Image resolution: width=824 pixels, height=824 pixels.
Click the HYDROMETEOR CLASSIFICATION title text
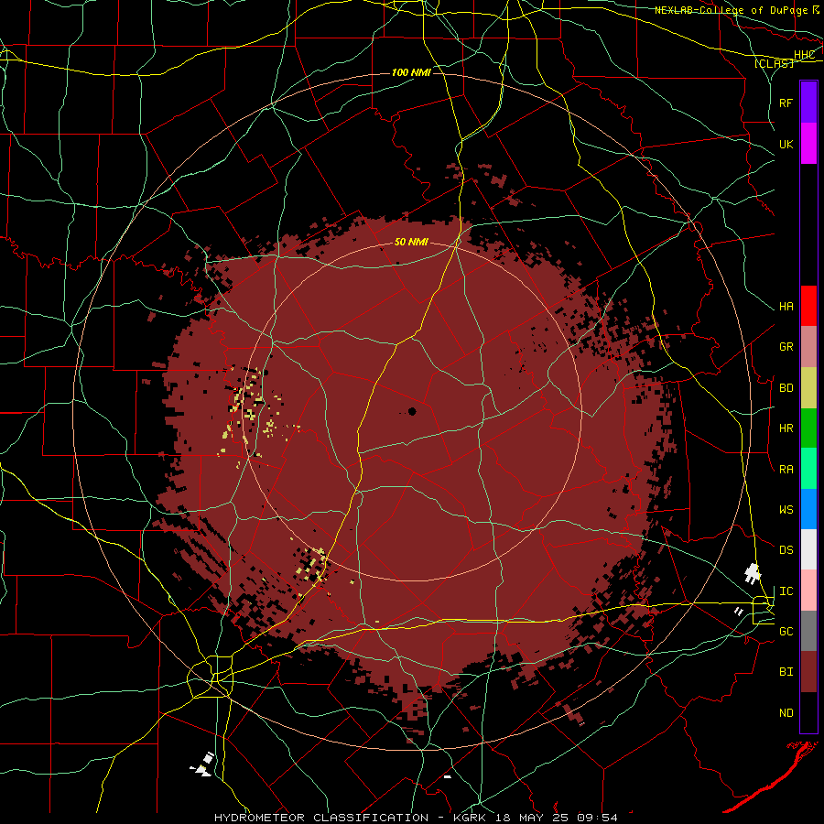point(321,818)
